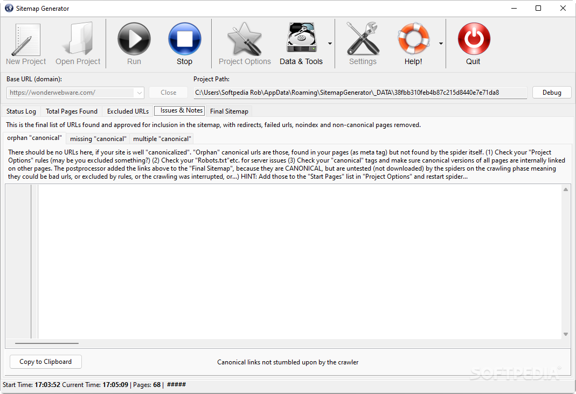Click the Start Time 17:03:52 status entry
576x394 pixels.
(x=31, y=385)
